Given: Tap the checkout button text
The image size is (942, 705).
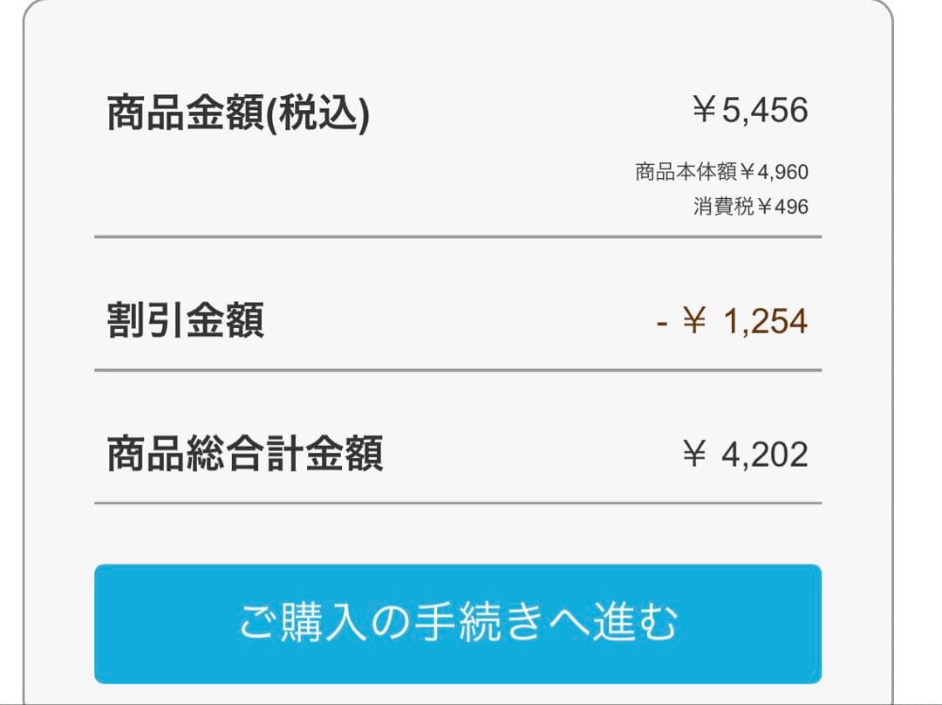Looking at the screenshot, I should click(x=456, y=621).
